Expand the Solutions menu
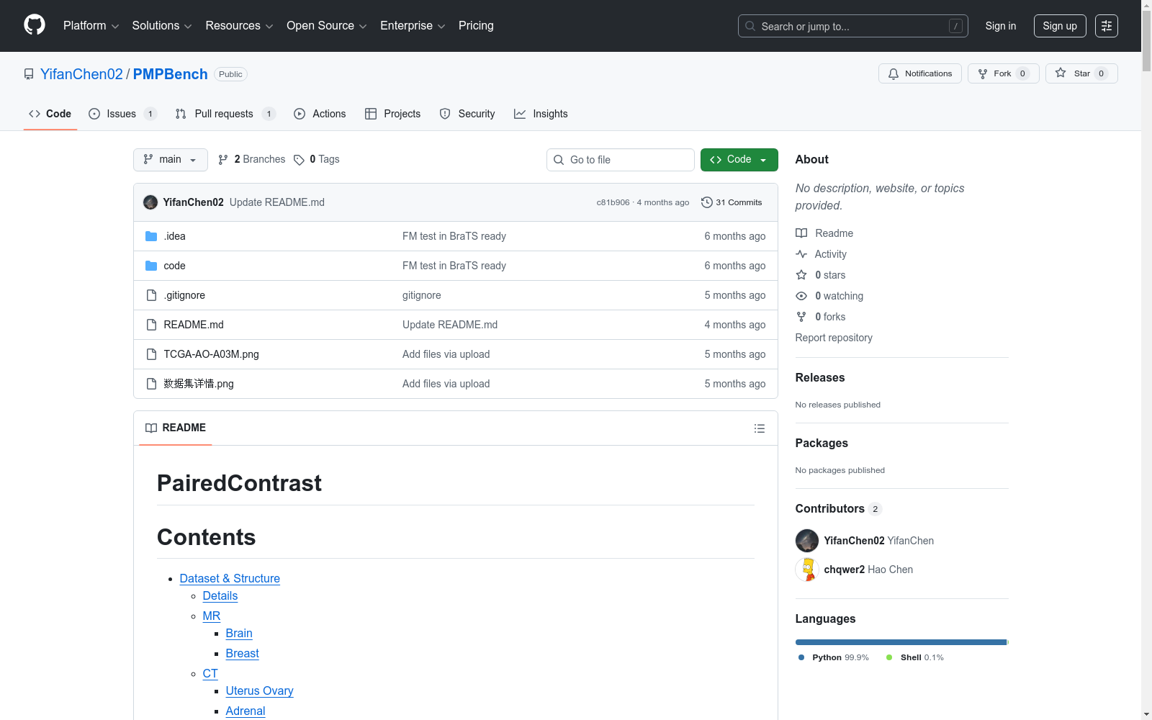The height and width of the screenshot is (720, 1152). point(162,26)
